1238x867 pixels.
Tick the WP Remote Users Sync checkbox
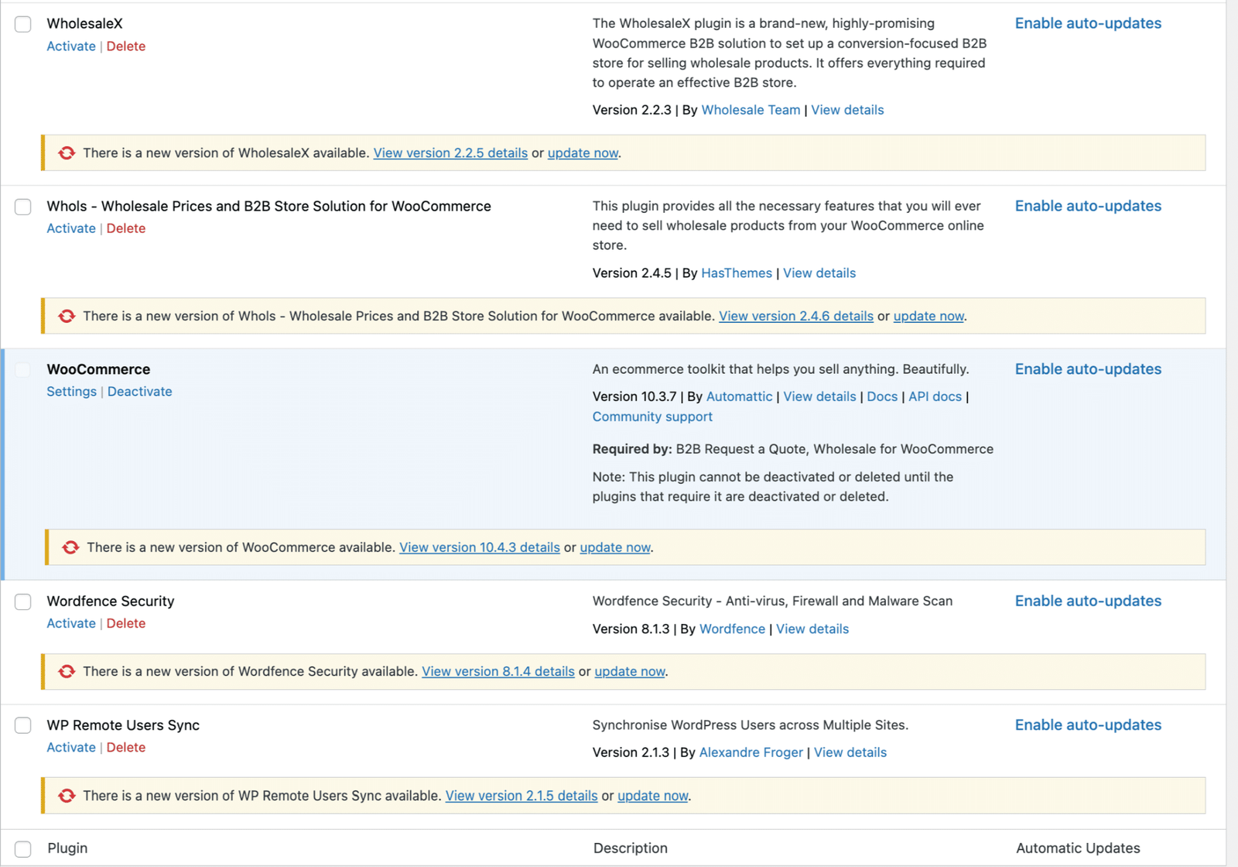[x=23, y=725]
